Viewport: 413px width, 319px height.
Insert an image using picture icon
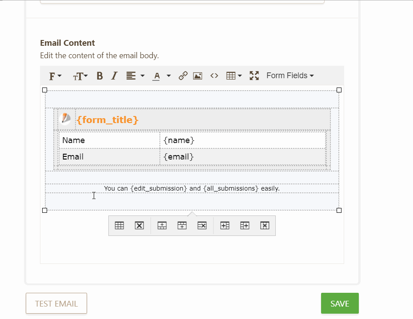198,76
